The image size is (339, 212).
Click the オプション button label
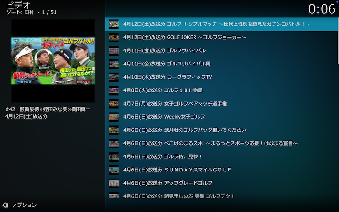click(24, 205)
